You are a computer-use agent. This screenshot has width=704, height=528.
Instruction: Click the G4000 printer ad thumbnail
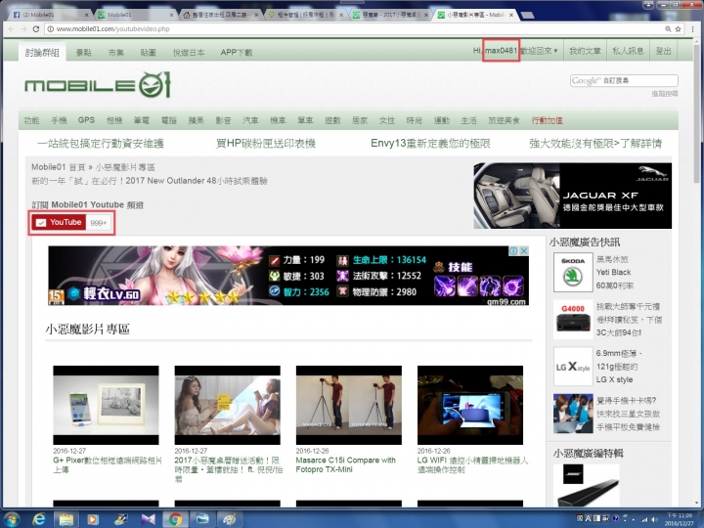(x=573, y=319)
